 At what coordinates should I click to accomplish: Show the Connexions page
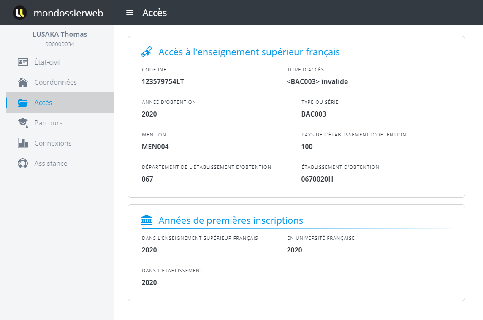pyautogui.click(x=53, y=143)
